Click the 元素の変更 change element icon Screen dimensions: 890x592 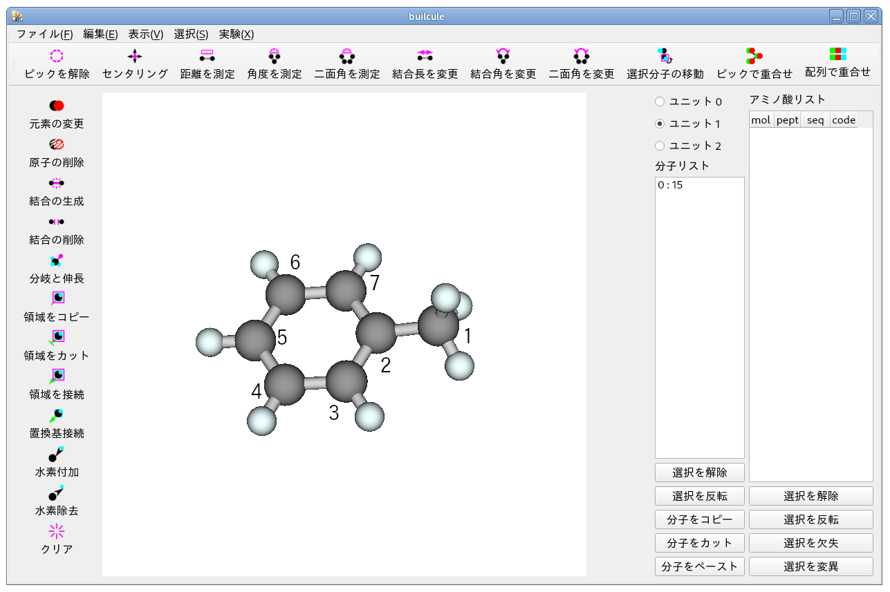(57, 106)
